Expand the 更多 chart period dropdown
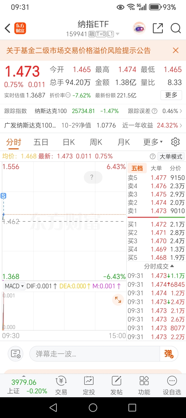 (153, 142)
